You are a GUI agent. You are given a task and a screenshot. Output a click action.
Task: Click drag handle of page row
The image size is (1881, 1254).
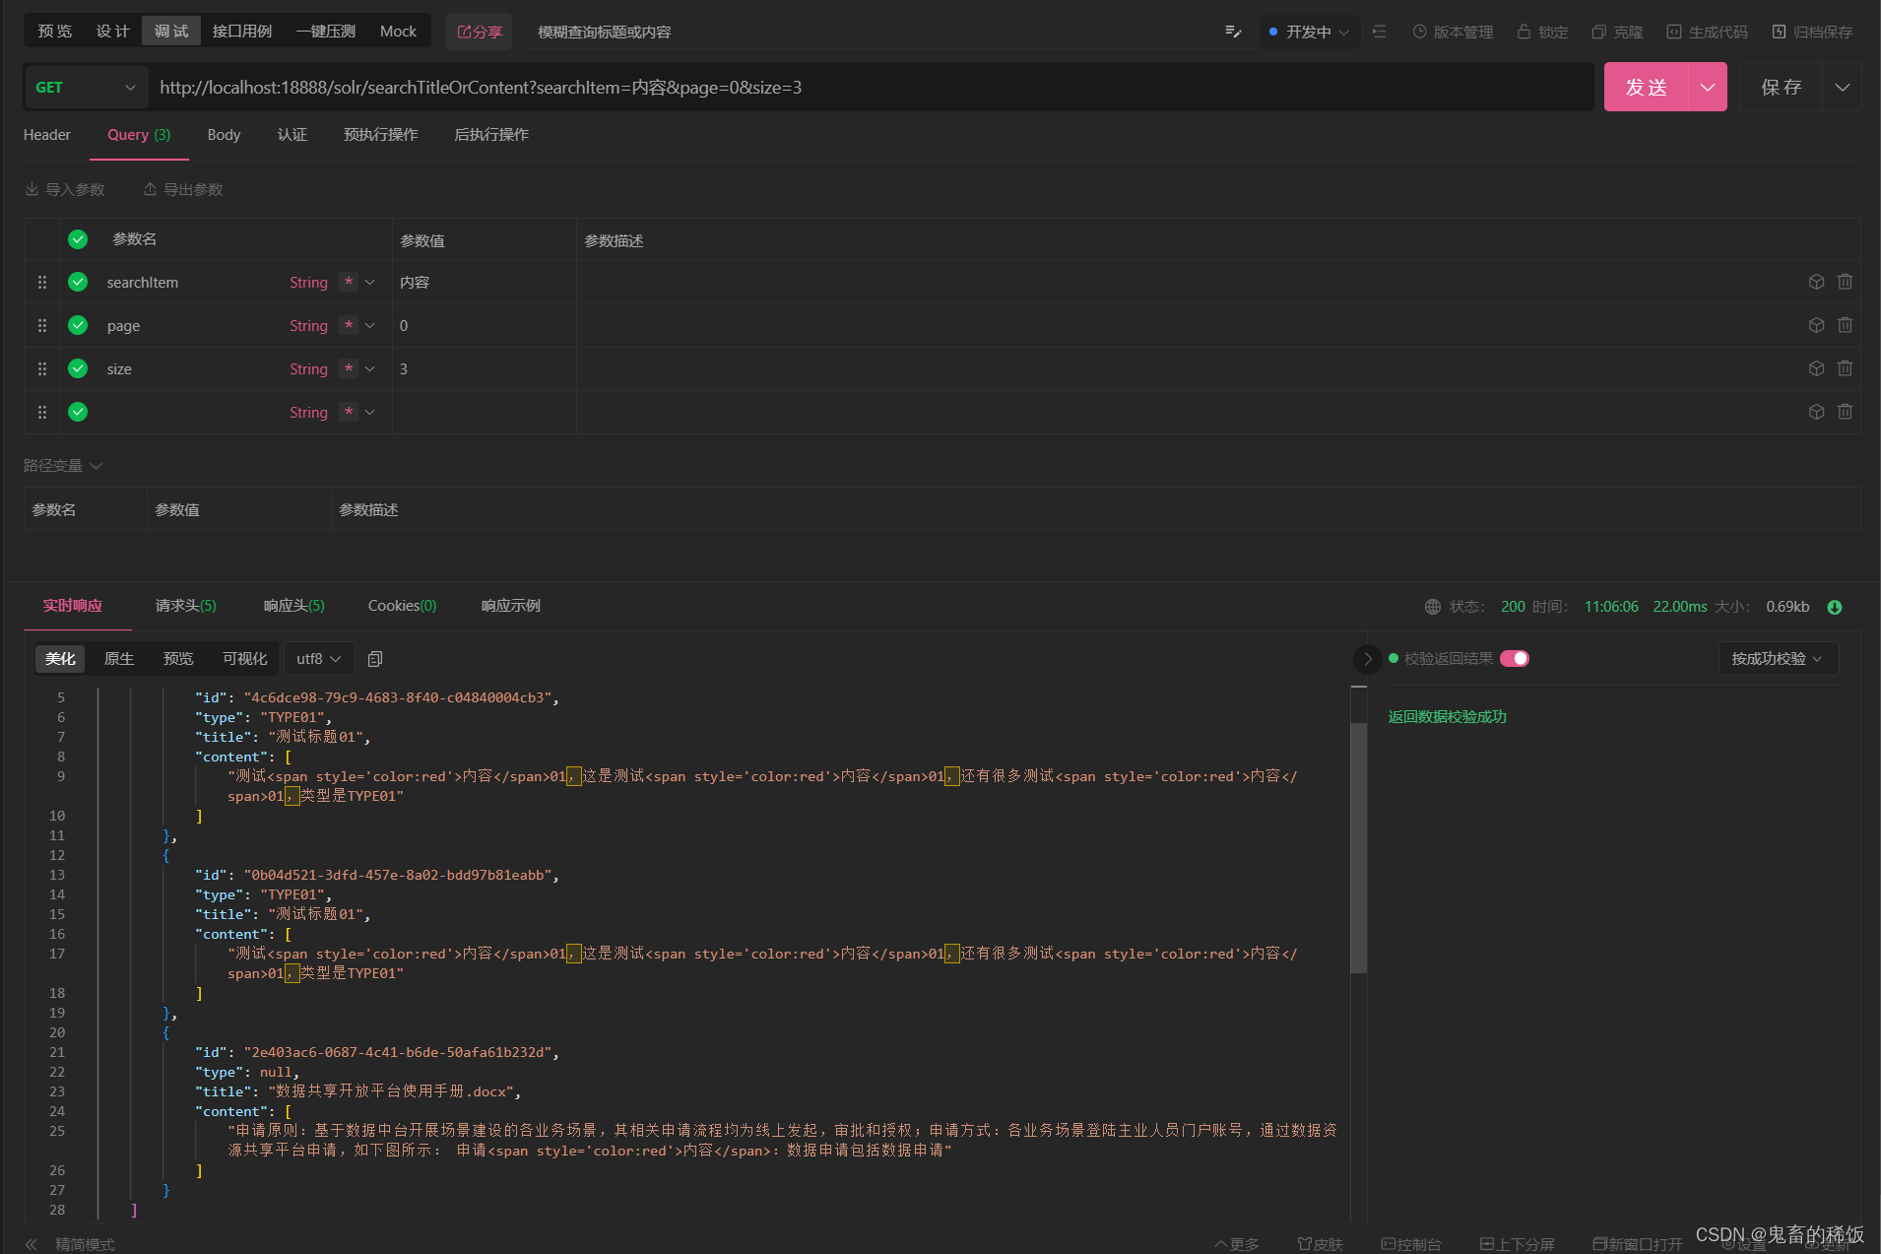42,325
